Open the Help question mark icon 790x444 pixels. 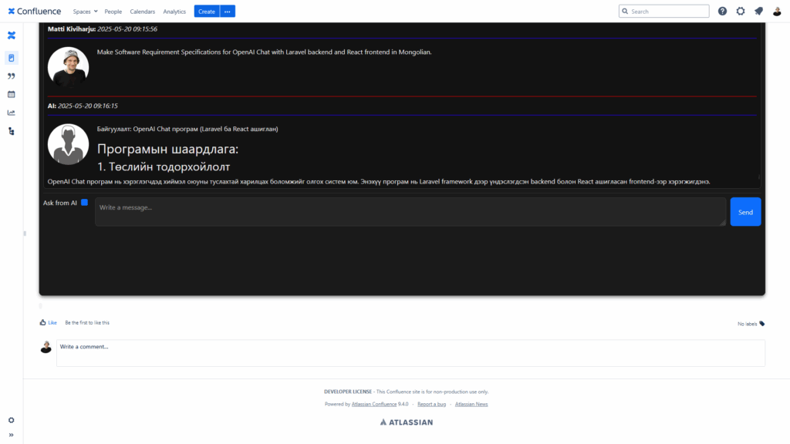click(x=722, y=11)
